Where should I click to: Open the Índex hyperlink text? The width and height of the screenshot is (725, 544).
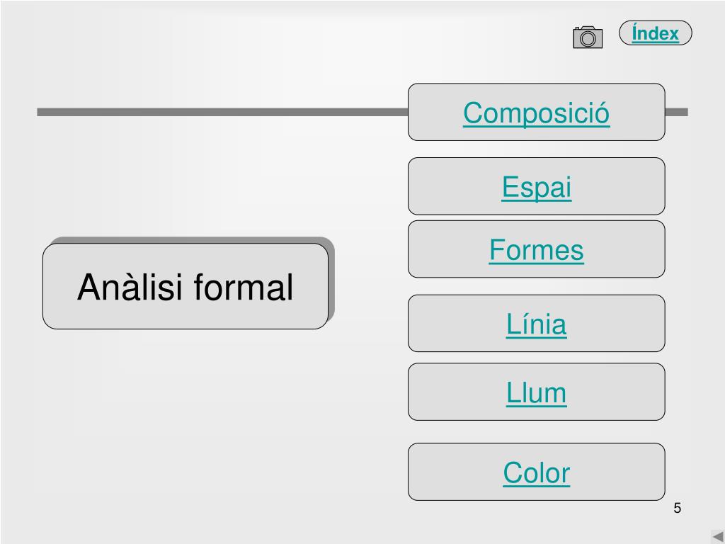(x=655, y=33)
